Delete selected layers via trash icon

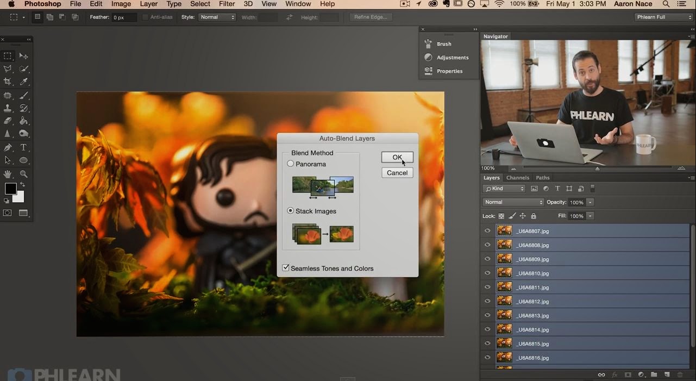coord(680,374)
